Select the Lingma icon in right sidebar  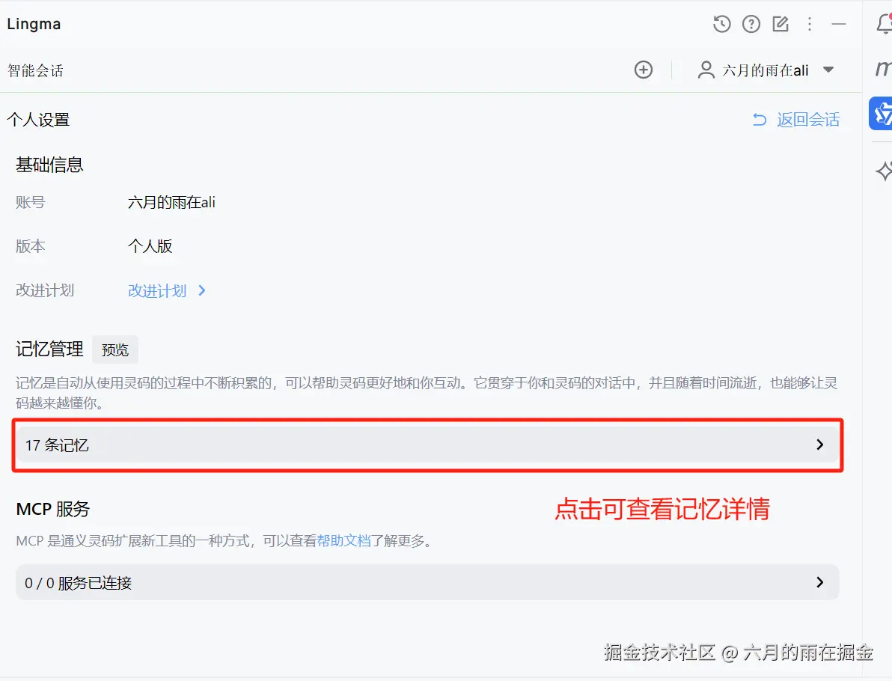pos(882,114)
